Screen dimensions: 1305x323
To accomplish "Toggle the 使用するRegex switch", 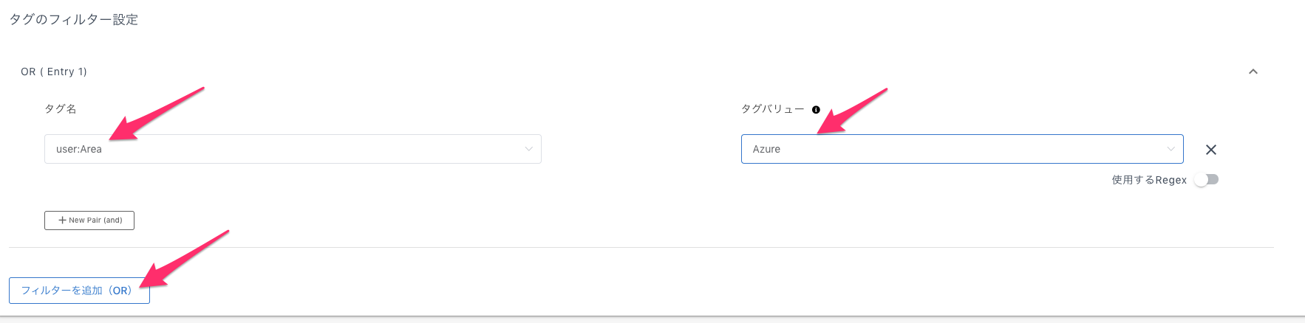I will click(1206, 180).
